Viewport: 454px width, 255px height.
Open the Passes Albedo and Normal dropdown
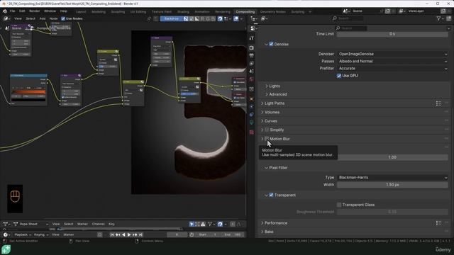click(392, 62)
